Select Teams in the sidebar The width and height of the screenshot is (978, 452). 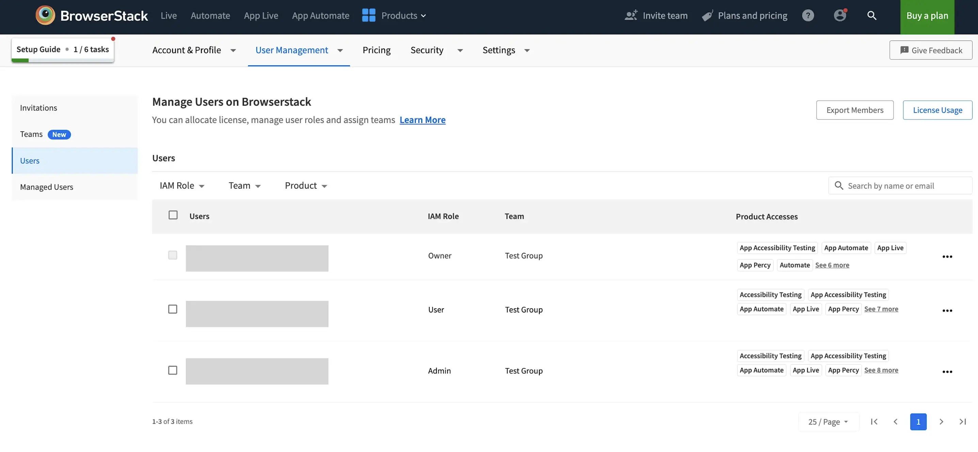coord(75,134)
